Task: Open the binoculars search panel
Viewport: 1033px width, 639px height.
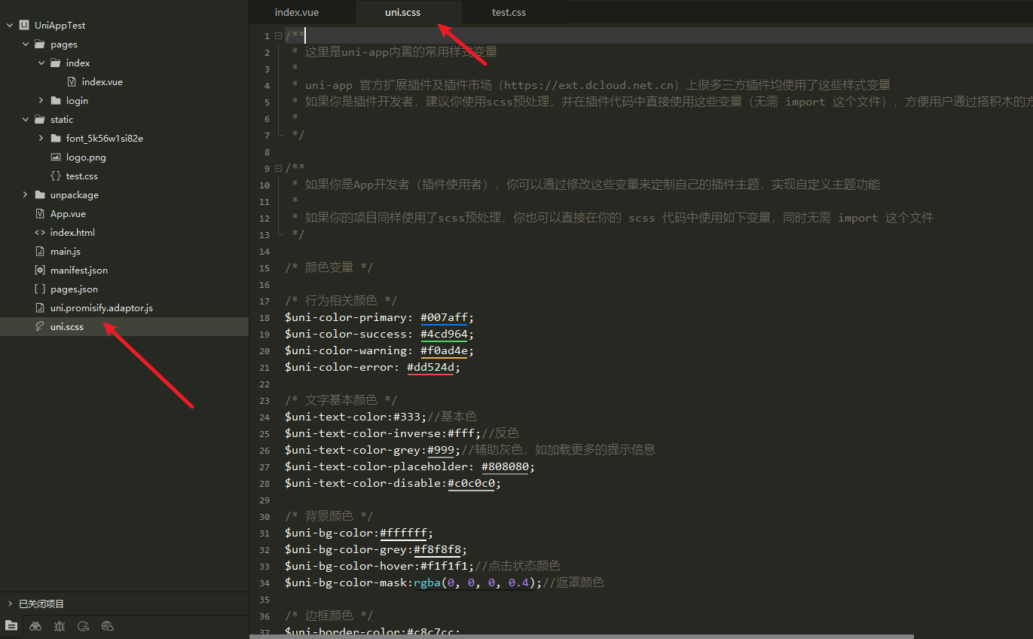Action: (35, 627)
